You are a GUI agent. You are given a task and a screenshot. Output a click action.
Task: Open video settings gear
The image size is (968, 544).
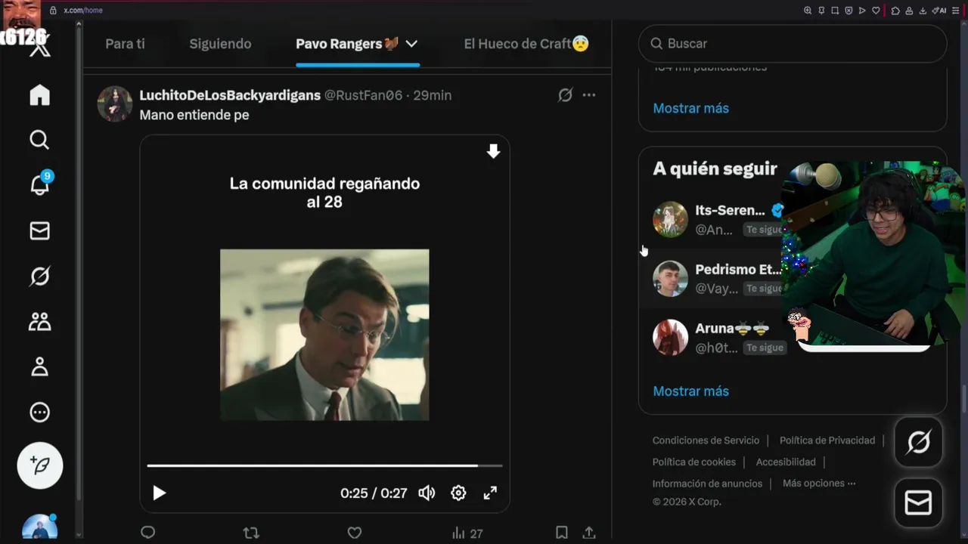click(458, 493)
